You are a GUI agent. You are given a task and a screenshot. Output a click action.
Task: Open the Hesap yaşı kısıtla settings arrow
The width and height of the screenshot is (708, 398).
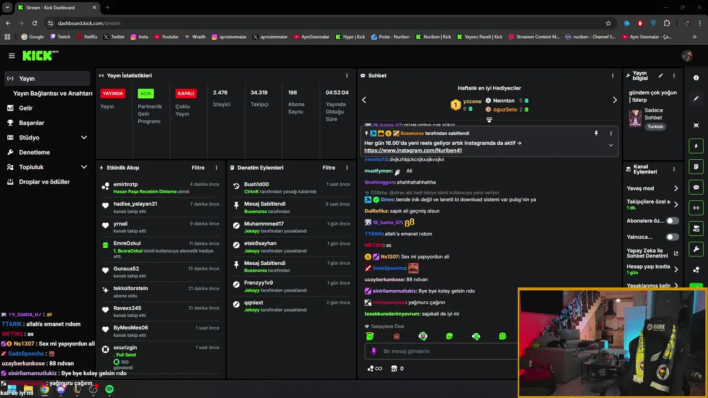pyautogui.click(x=675, y=269)
